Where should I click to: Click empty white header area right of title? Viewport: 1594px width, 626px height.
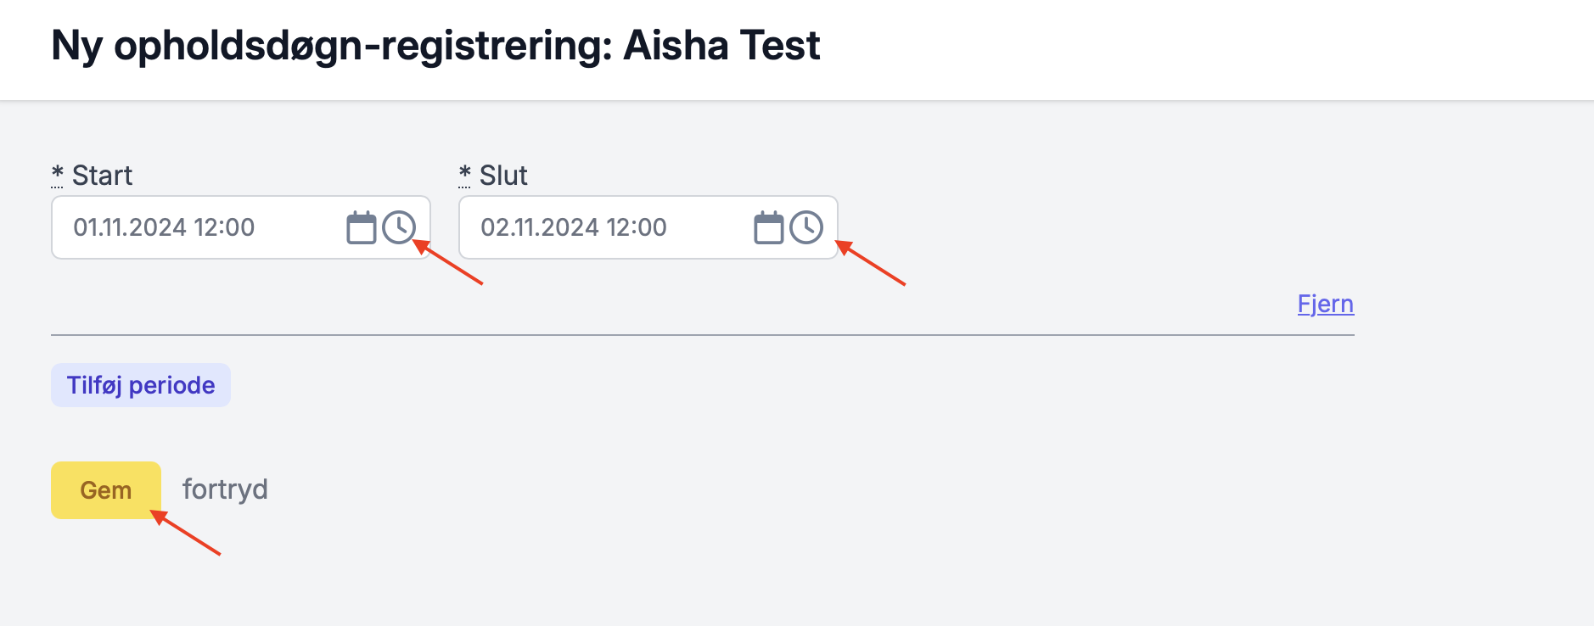(1188, 48)
